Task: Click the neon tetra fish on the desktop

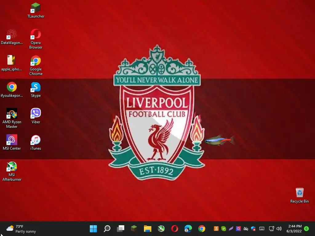Action: [x=220, y=140]
